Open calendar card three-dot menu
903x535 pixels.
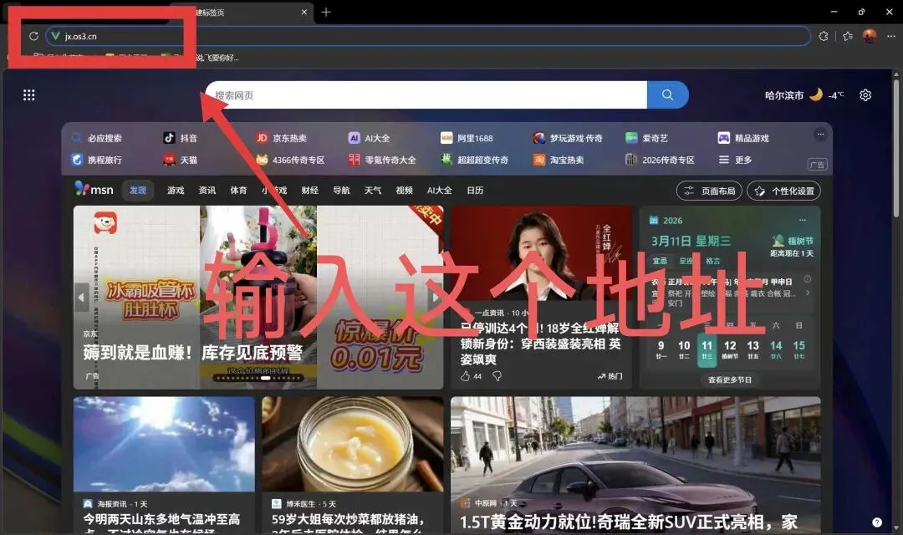[x=802, y=220]
